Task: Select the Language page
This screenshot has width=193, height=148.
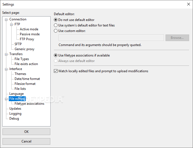Action: click(16, 94)
